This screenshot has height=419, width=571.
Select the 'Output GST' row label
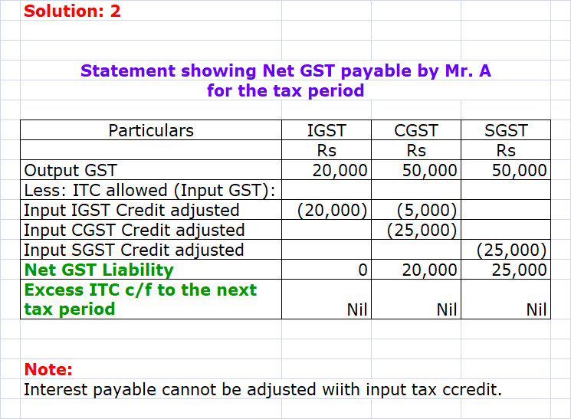click(x=151, y=170)
